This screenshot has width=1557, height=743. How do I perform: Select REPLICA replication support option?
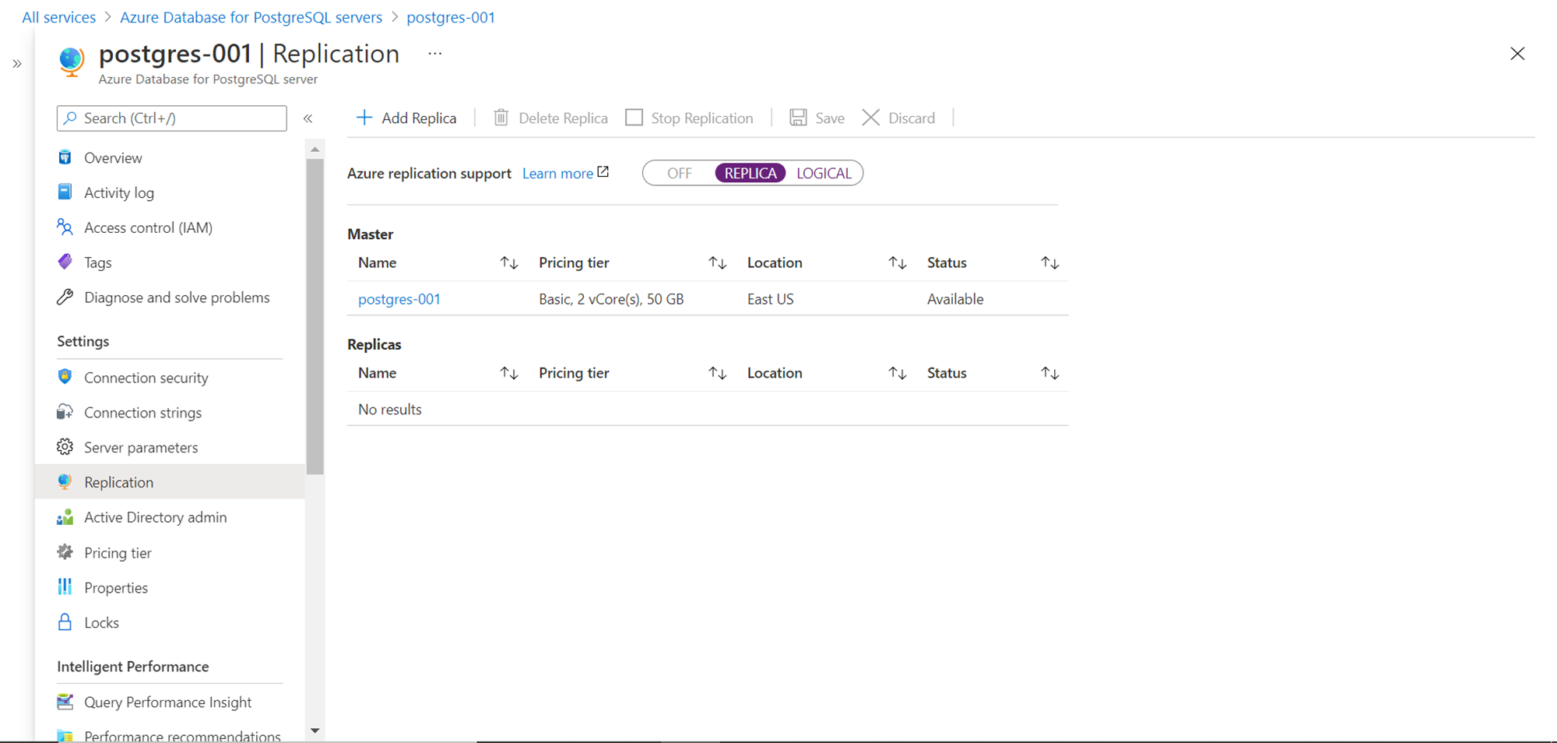click(x=750, y=173)
